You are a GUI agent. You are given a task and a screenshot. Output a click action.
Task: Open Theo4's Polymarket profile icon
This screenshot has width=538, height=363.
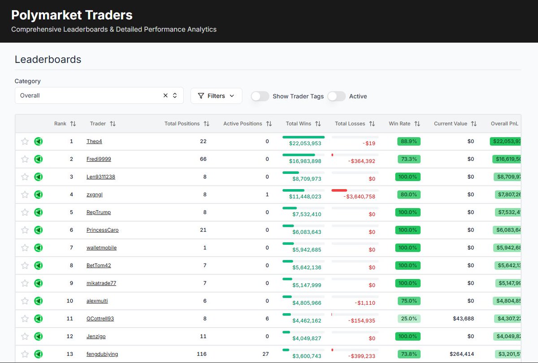point(39,141)
